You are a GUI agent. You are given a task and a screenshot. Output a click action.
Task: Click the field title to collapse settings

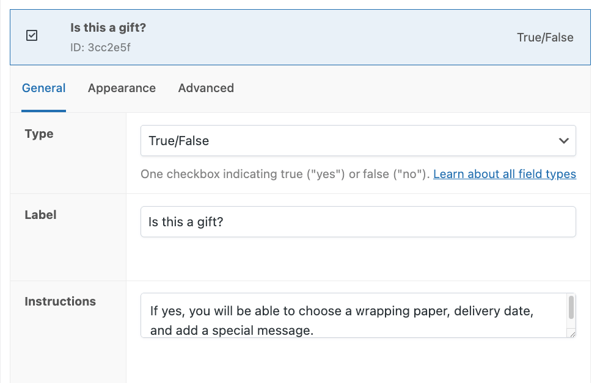(108, 27)
